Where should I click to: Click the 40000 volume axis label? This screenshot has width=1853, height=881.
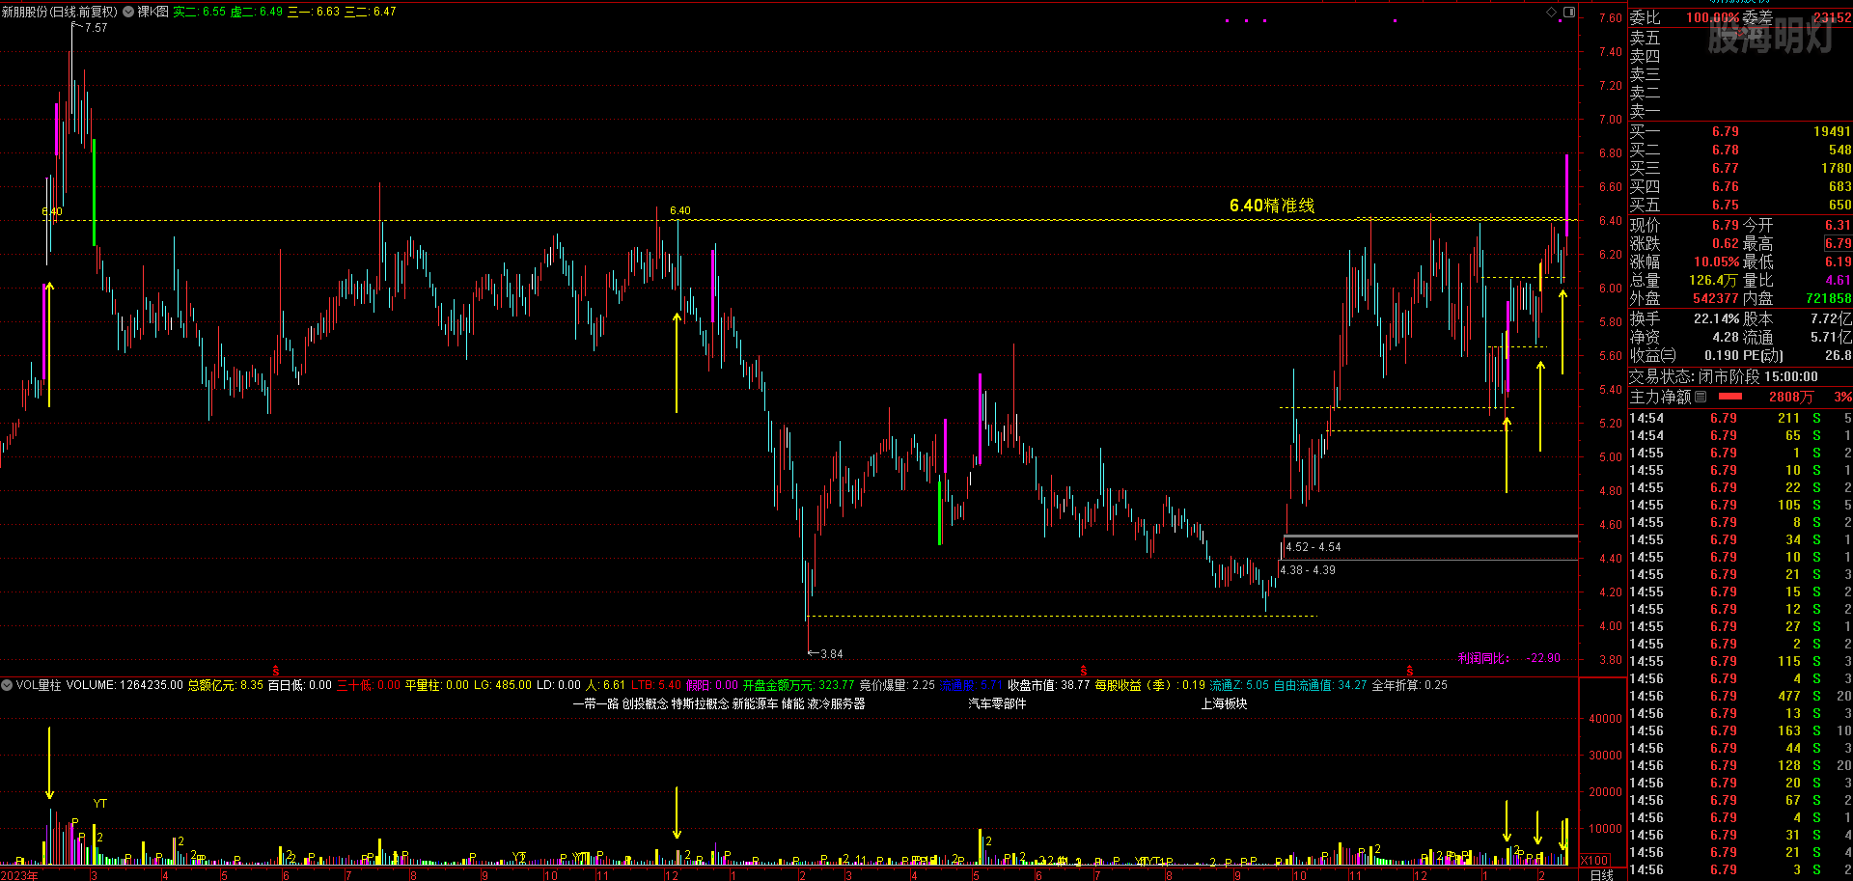[1606, 719]
